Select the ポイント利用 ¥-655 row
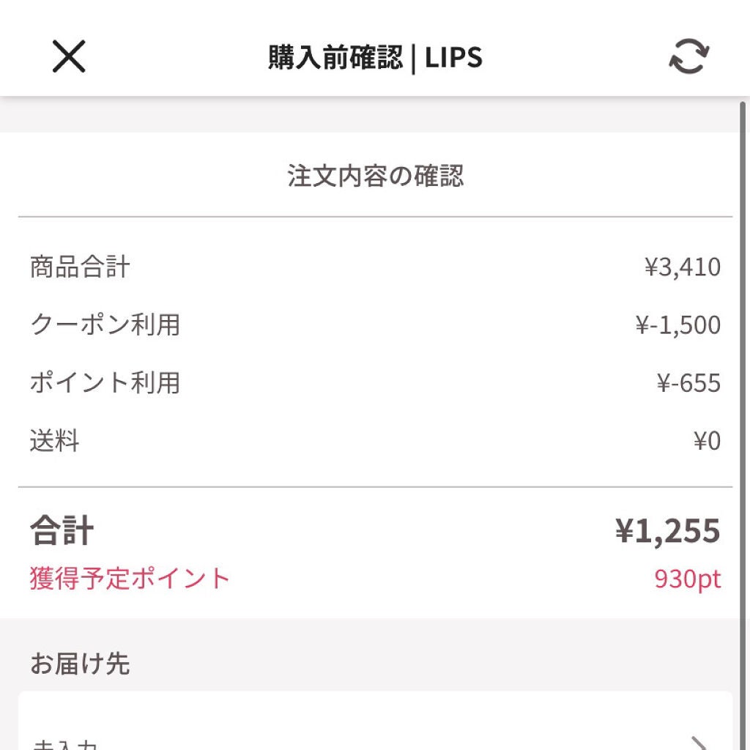The height and width of the screenshot is (750, 750). point(375,382)
